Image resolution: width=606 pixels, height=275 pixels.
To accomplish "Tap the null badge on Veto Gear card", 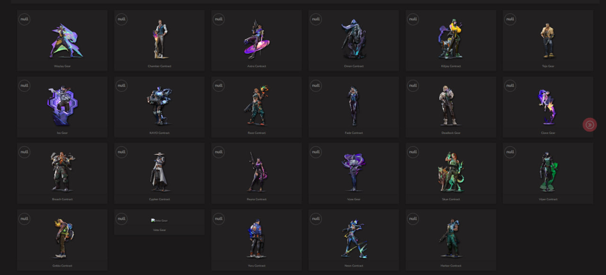I will point(122,219).
